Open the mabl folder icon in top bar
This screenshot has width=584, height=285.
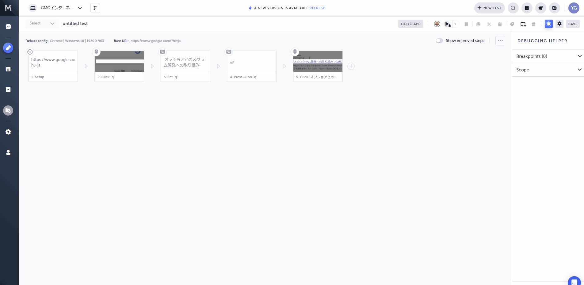pyautogui.click(x=554, y=8)
